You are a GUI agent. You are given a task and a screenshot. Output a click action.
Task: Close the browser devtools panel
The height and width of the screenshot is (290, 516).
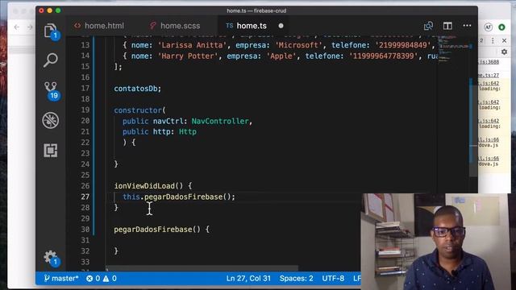[505, 40]
